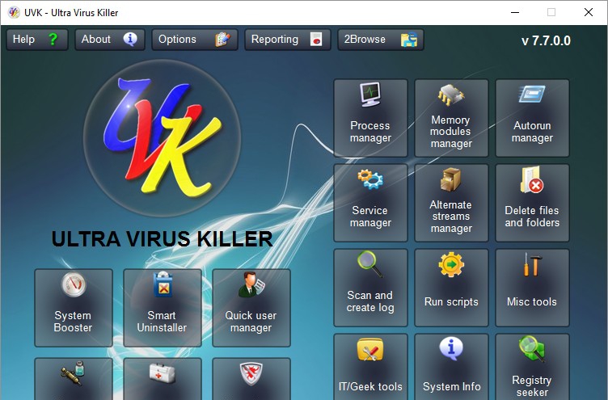The height and width of the screenshot is (400, 608).
Task: Open System Booster
Action: [x=74, y=308]
